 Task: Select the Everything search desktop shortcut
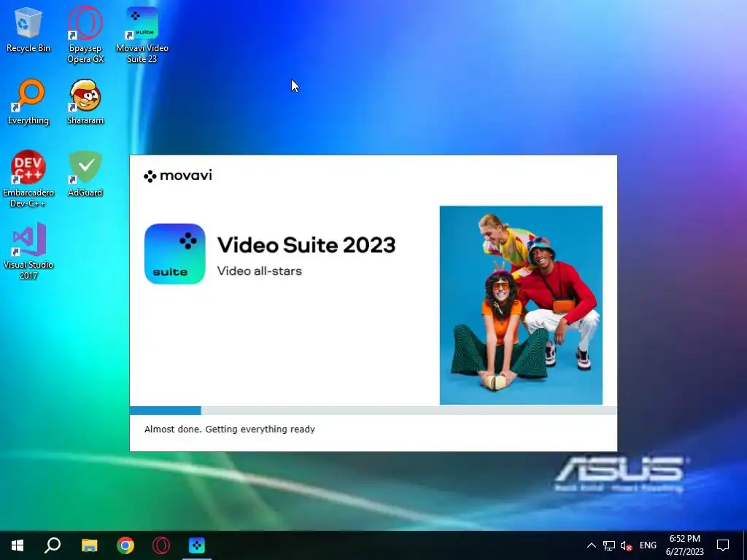[28, 102]
